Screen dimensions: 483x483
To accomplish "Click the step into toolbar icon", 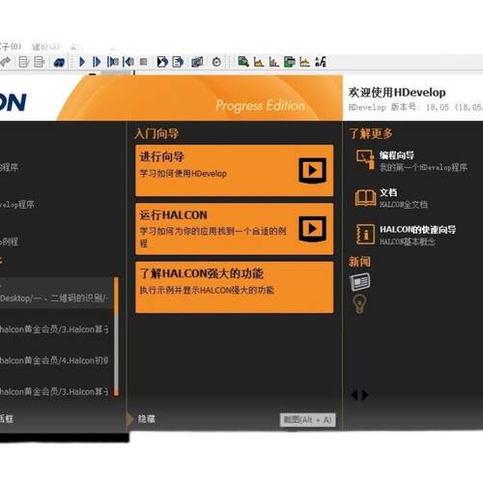I will (113, 62).
